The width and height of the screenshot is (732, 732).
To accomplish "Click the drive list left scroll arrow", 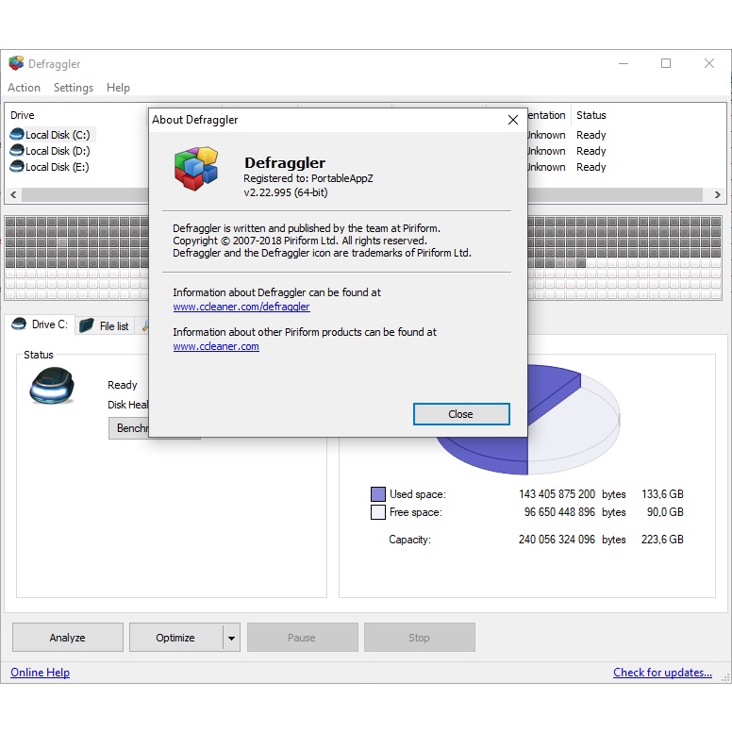I will (13, 194).
